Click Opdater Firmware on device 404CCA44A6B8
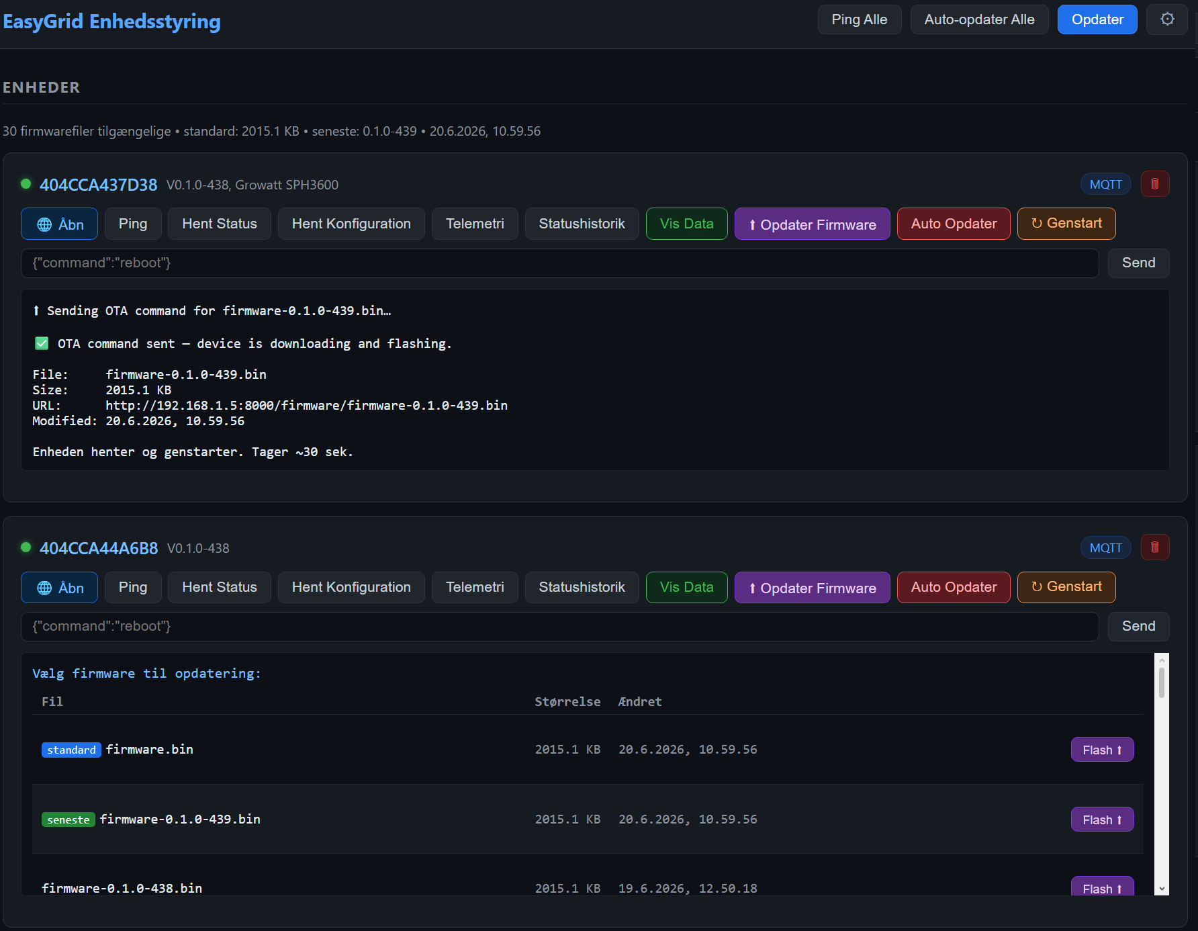Viewport: 1198px width, 931px height. pos(812,588)
